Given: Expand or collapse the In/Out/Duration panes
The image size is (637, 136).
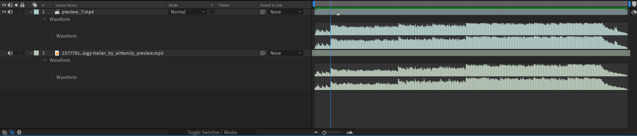Looking at the screenshot, I should pyautogui.click(x=19, y=132).
